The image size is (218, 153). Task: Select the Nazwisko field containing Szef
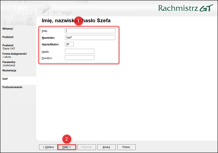tap(90, 38)
